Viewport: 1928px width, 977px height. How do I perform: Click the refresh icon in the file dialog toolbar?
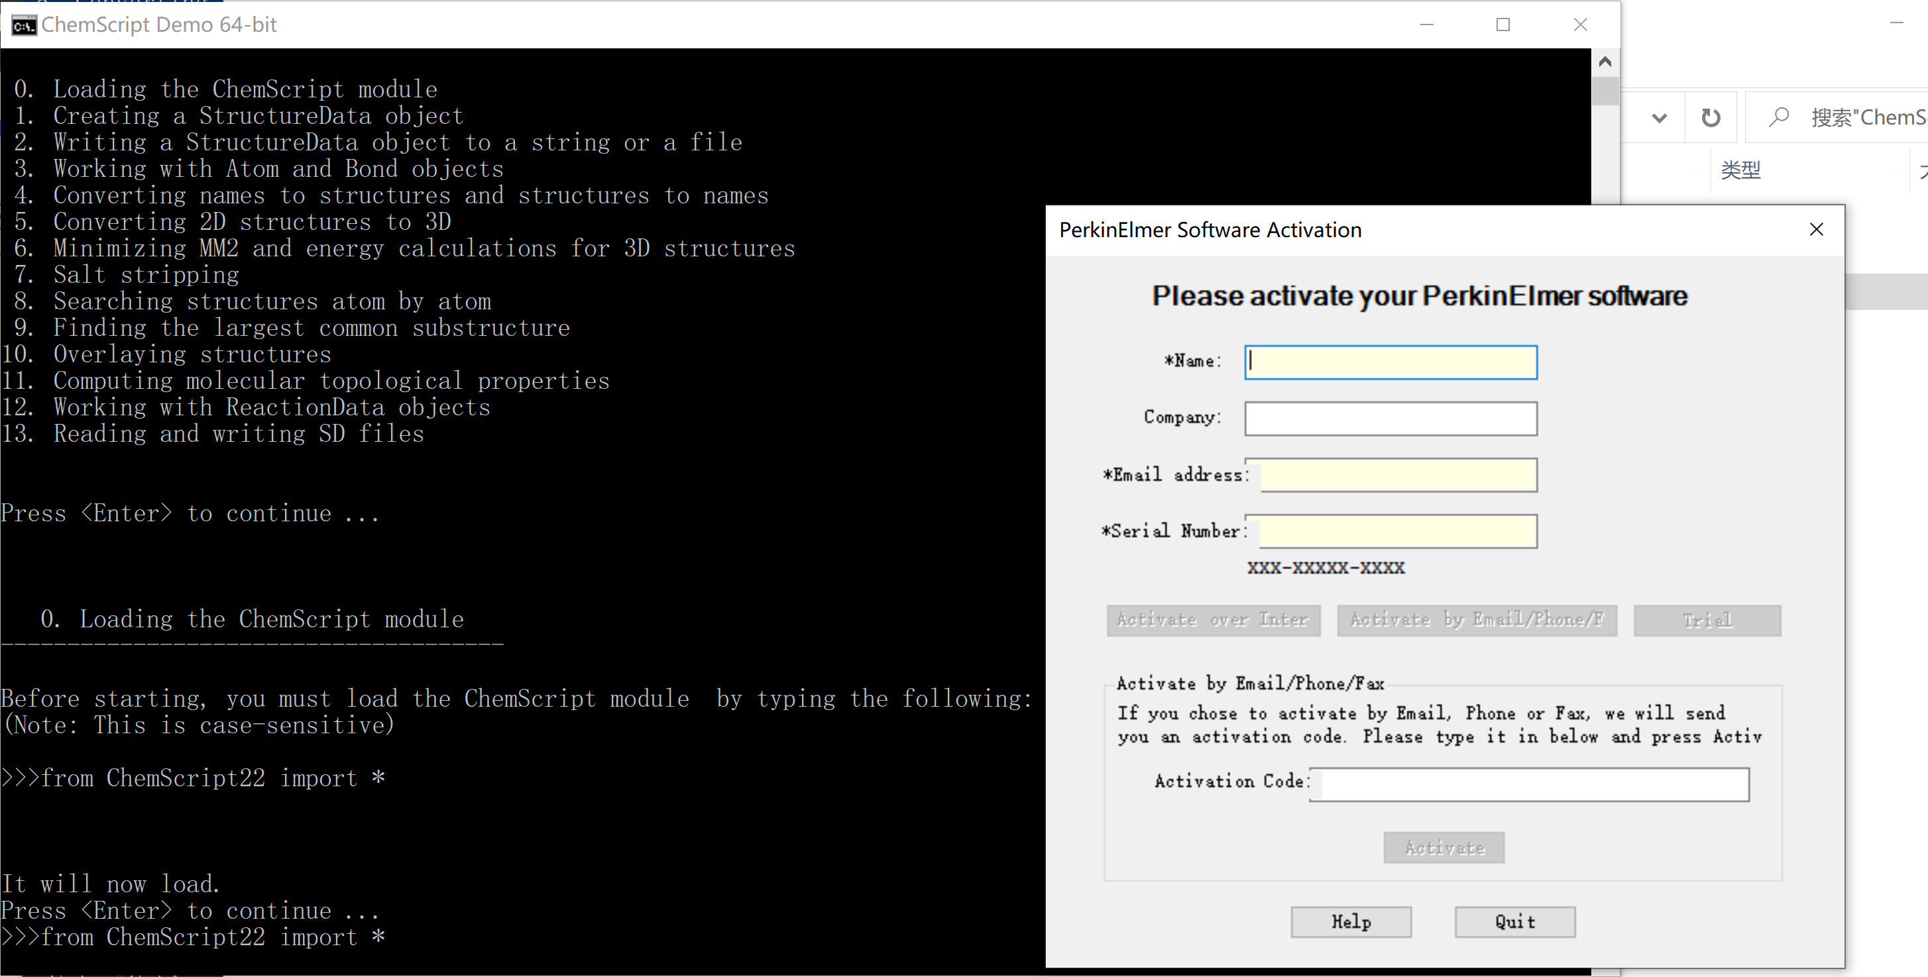tap(1712, 117)
